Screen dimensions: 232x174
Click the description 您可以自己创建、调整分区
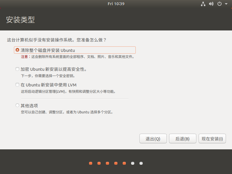click(x=67, y=112)
